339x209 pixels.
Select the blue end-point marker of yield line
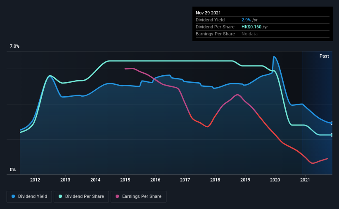tap(332, 123)
